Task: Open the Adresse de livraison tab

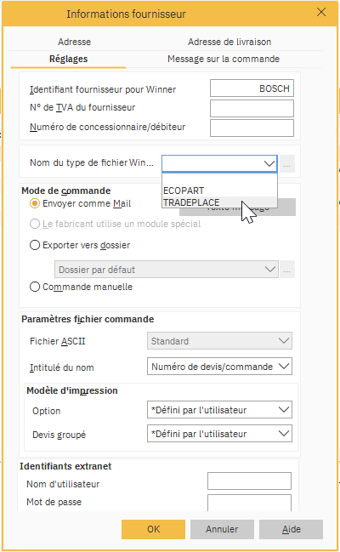Action: [x=229, y=42]
